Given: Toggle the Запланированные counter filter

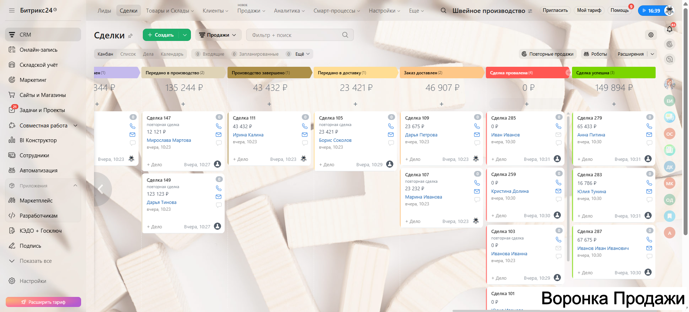Looking at the screenshot, I should (255, 54).
